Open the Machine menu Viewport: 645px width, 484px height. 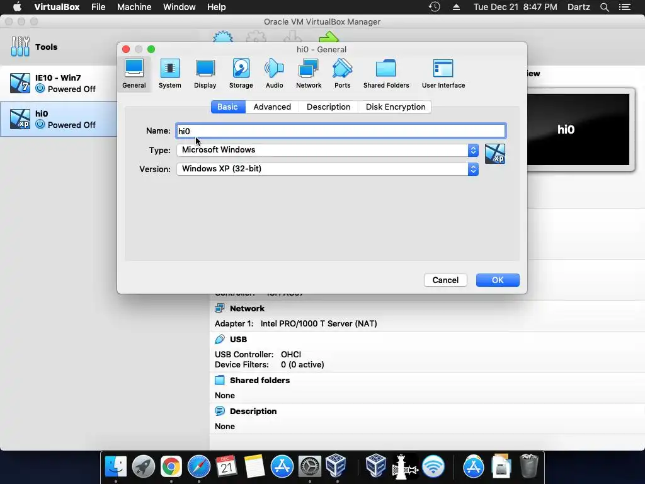(x=134, y=7)
